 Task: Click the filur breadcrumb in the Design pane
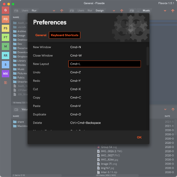click(90, 11)
